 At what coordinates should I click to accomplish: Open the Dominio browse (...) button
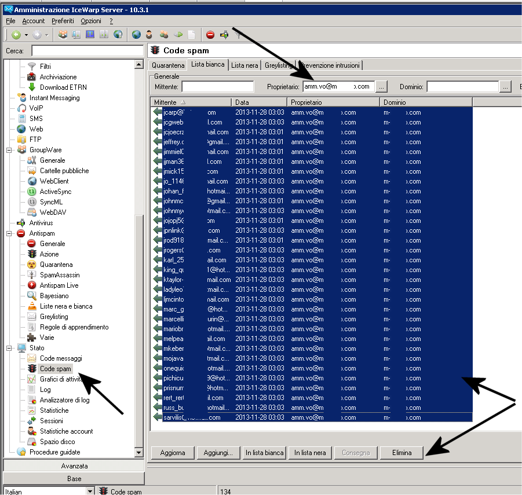(505, 87)
